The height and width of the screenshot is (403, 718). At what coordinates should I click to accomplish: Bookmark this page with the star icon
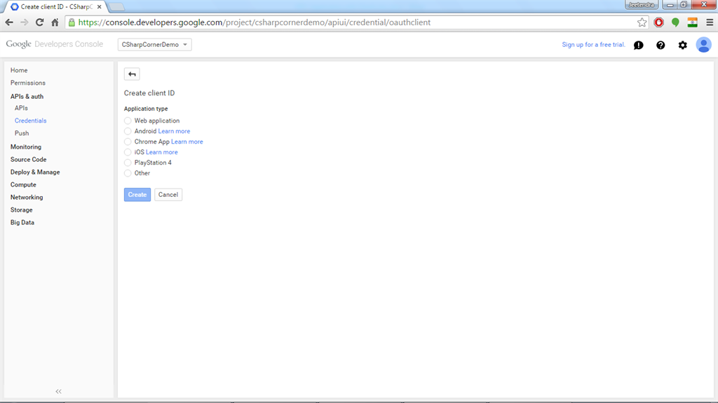[x=642, y=22]
